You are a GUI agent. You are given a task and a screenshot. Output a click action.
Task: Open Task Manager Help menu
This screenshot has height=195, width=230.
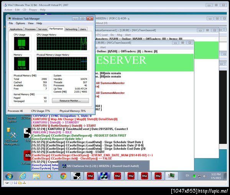pos(39,23)
